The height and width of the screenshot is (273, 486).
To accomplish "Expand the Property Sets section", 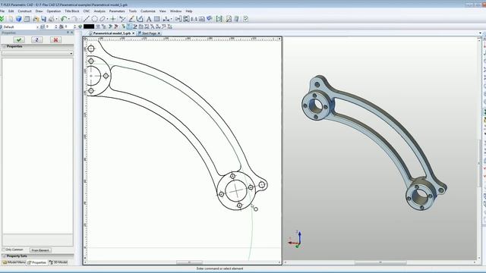I will pos(37,256).
